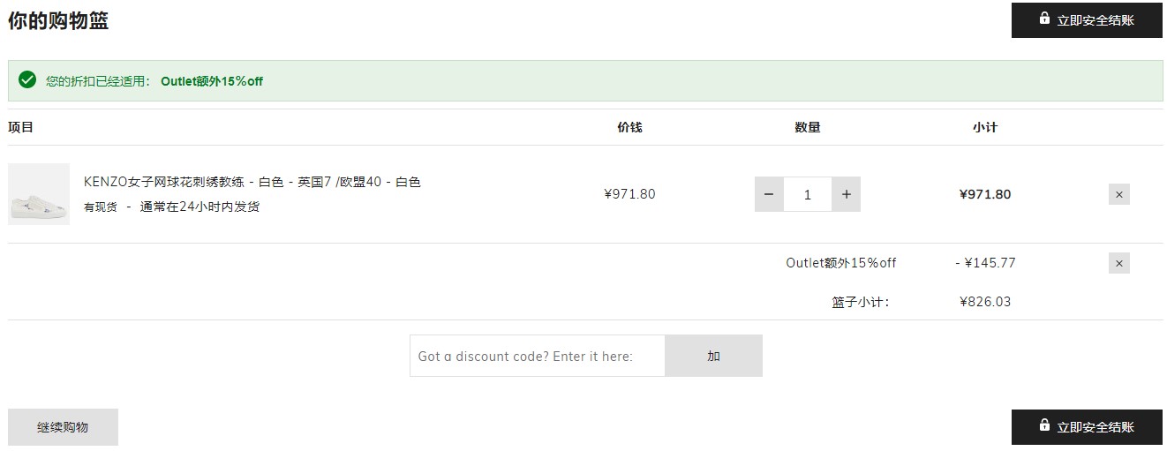This screenshot has height=451, width=1167.
Task: Open the KENZO sneaker product thumbnail
Action: coord(39,194)
